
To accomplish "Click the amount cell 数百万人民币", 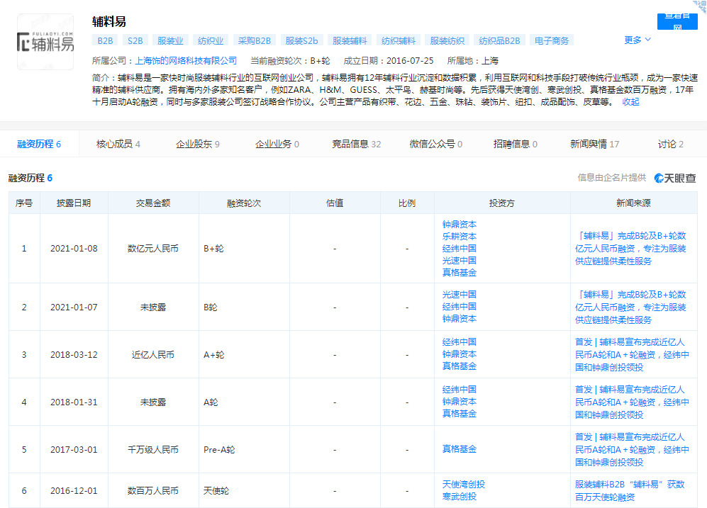I will click(153, 491).
